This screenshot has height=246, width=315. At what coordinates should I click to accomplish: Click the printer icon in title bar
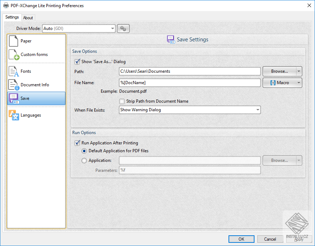click(x=6, y=6)
